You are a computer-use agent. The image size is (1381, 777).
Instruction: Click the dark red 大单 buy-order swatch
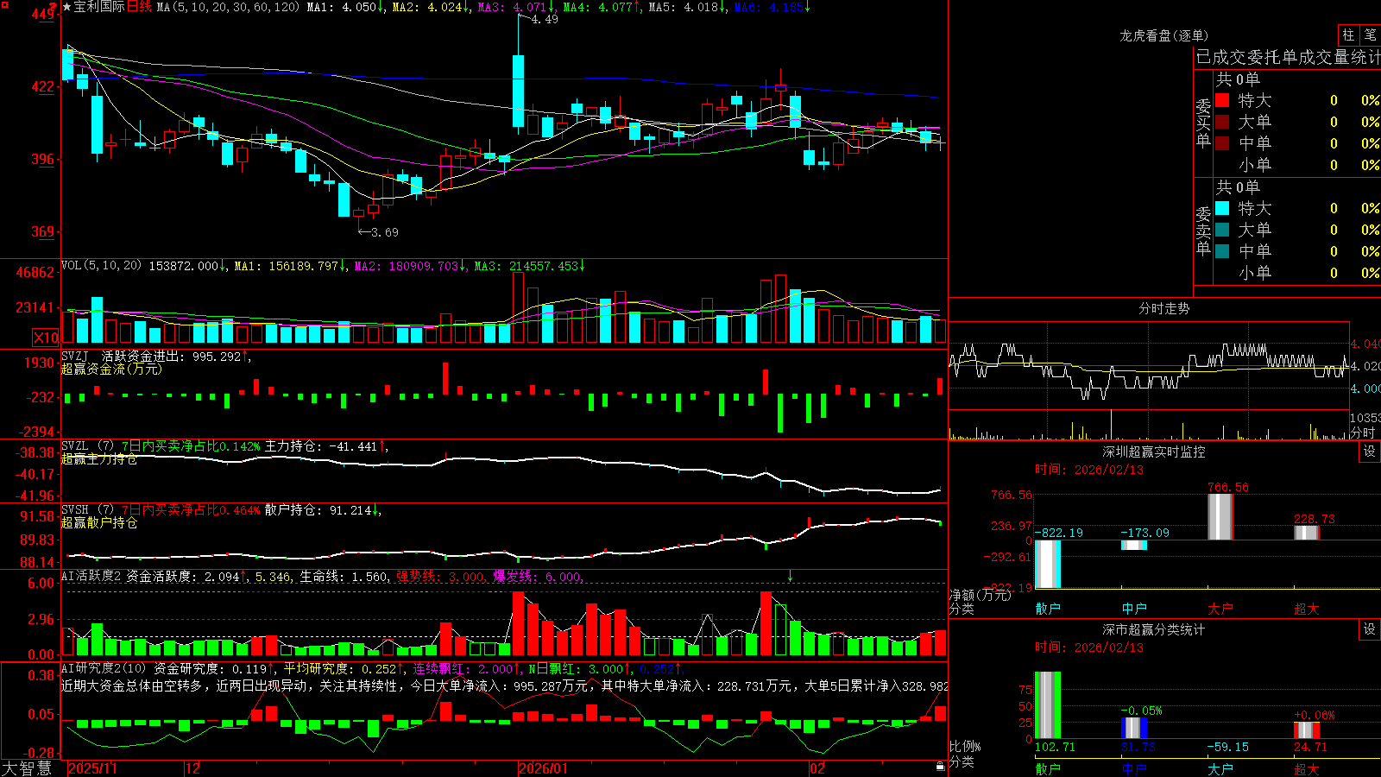(x=1222, y=122)
